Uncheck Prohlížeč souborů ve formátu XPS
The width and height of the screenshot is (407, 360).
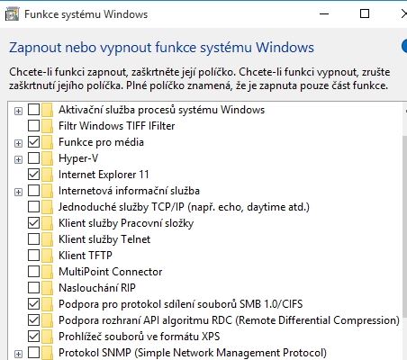pos(33,337)
